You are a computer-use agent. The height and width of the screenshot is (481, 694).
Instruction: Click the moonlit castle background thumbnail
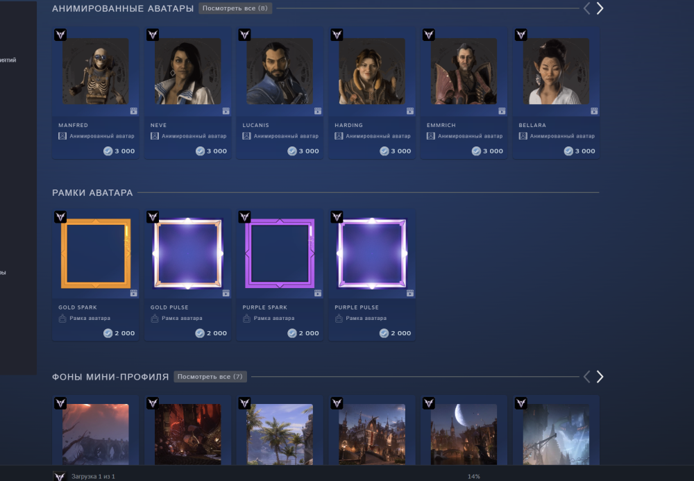pos(464,434)
